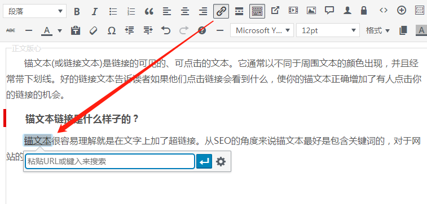427x204 pixels.
Task: Open the 格式 formats menu
Action: coord(378,30)
